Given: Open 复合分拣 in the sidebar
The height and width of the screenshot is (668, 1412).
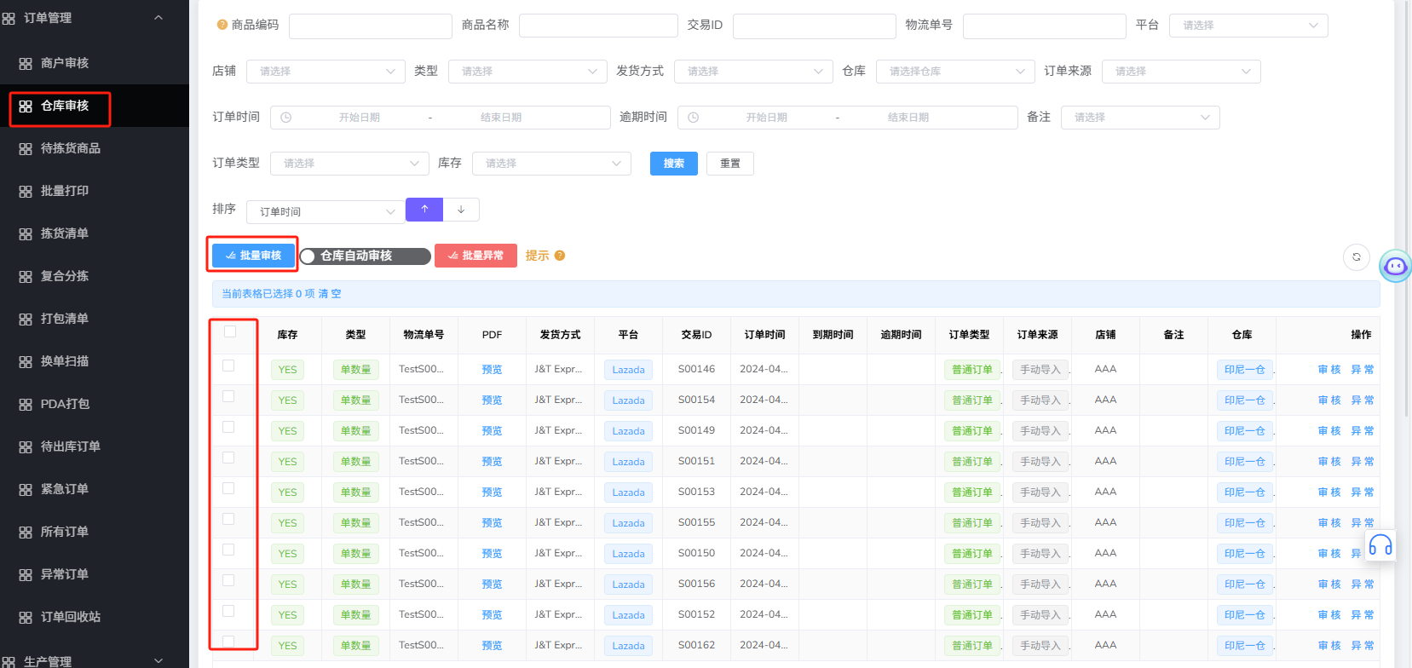Looking at the screenshot, I should 65,276.
